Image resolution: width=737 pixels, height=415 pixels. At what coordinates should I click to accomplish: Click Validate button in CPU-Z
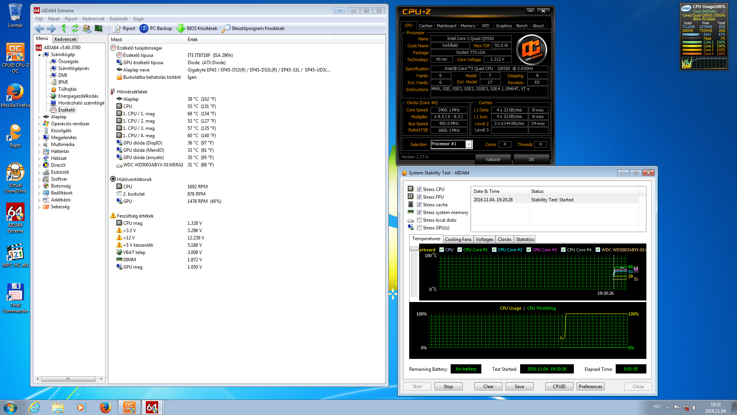pyautogui.click(x=493, y=159)
